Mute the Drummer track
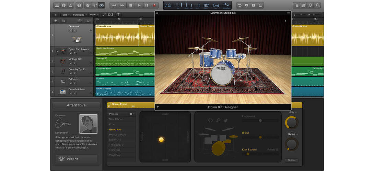374x171 pixels. click(x=70, y=31)
